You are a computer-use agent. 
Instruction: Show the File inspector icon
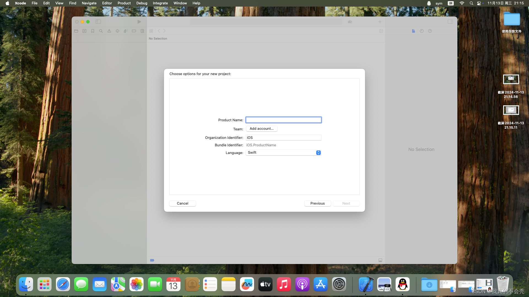(413, 31)
